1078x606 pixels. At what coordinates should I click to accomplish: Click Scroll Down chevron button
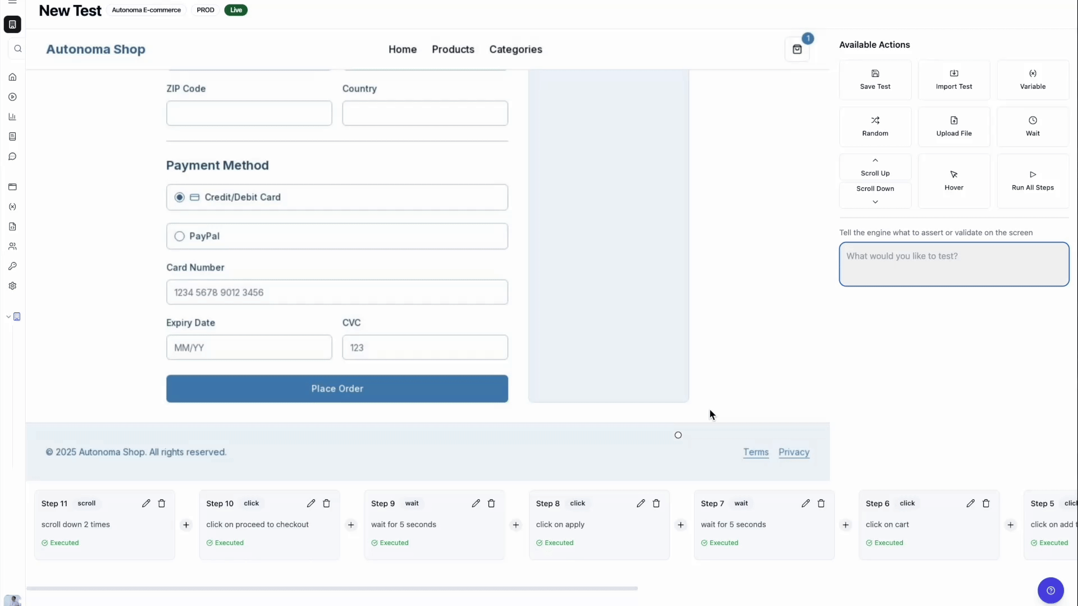click(x=875, y=201)
